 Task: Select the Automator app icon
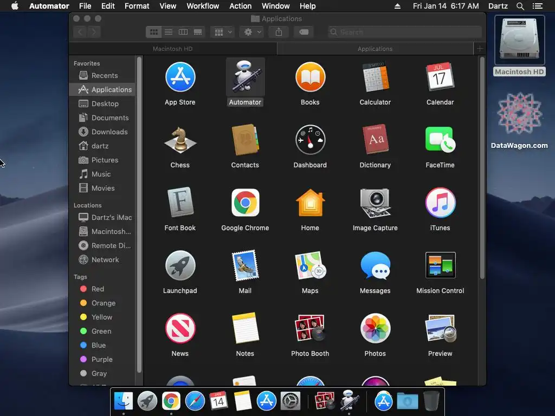pyautogui.click(x=245, y=77)
